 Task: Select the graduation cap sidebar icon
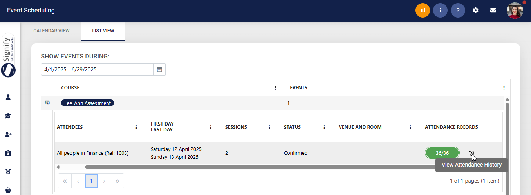tap(8, 116)
